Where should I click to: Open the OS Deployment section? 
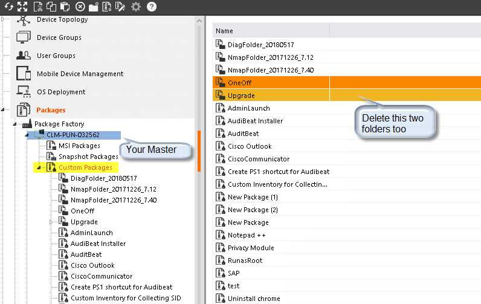pyautogui.click(x=60, y=92)
